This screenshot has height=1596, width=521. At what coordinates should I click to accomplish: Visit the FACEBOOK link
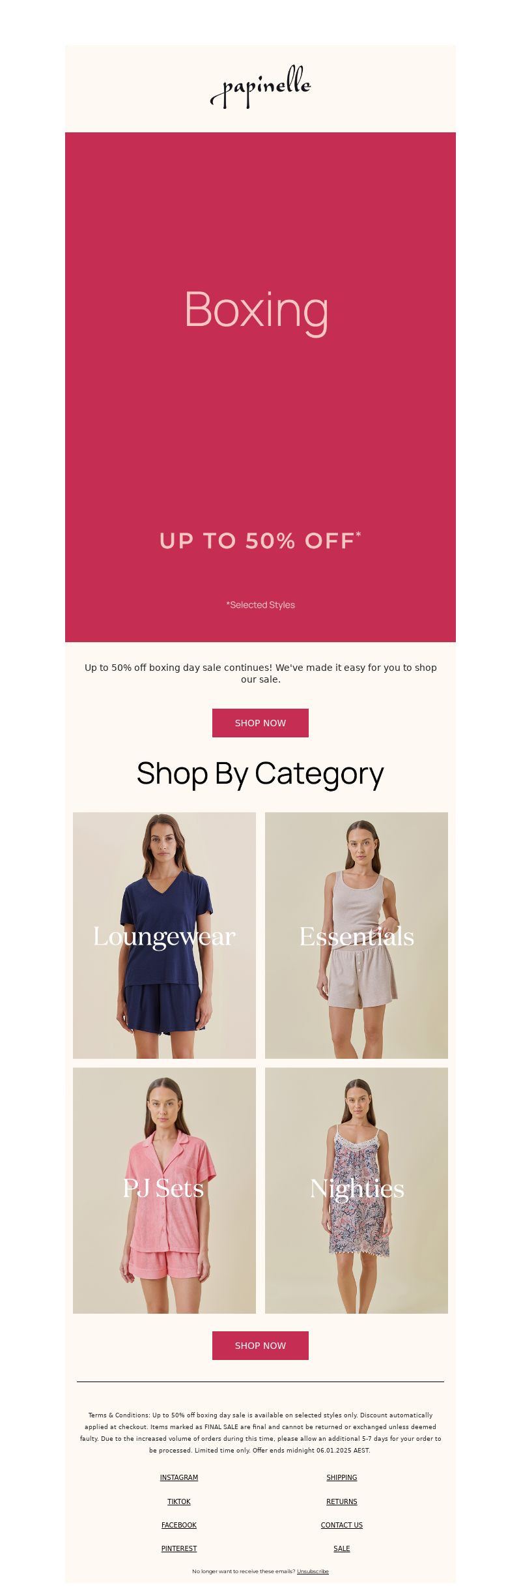pos(179,1525)
